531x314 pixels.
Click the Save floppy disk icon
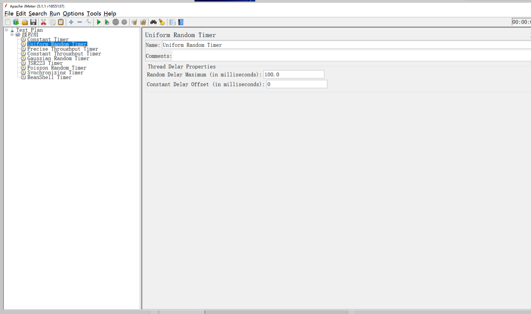tap(33, 22)
